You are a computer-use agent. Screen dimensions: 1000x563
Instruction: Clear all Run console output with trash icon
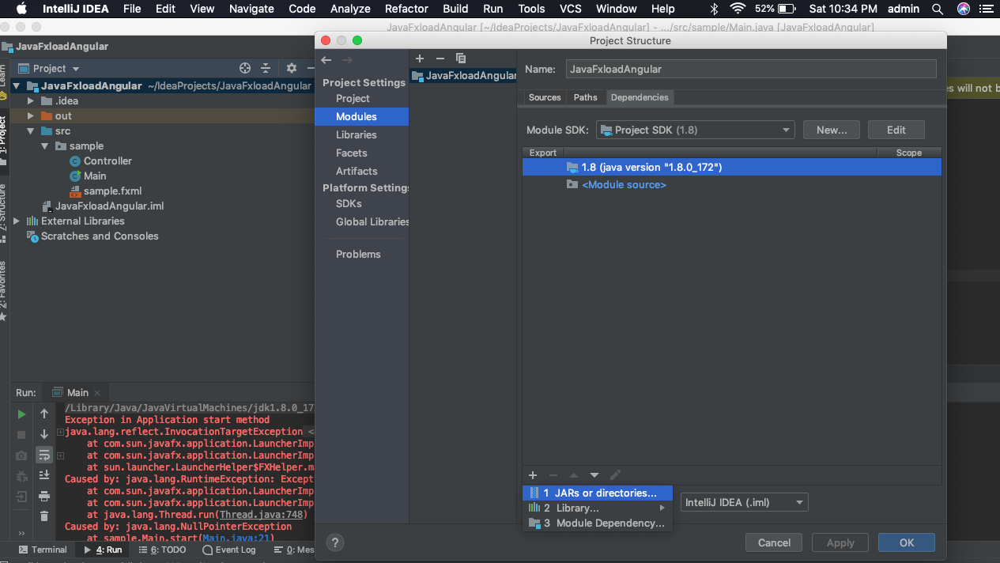pos(44,516)
